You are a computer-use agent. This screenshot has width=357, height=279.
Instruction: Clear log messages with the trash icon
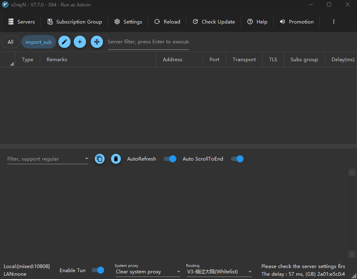pyautogui.click(x=116, y=159)
